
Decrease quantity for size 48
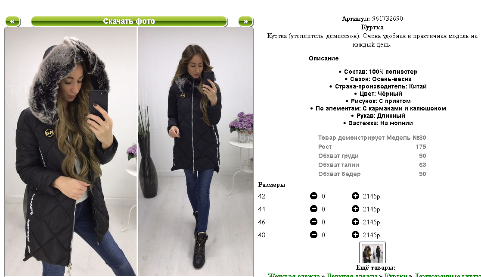[x=313, y=235]
